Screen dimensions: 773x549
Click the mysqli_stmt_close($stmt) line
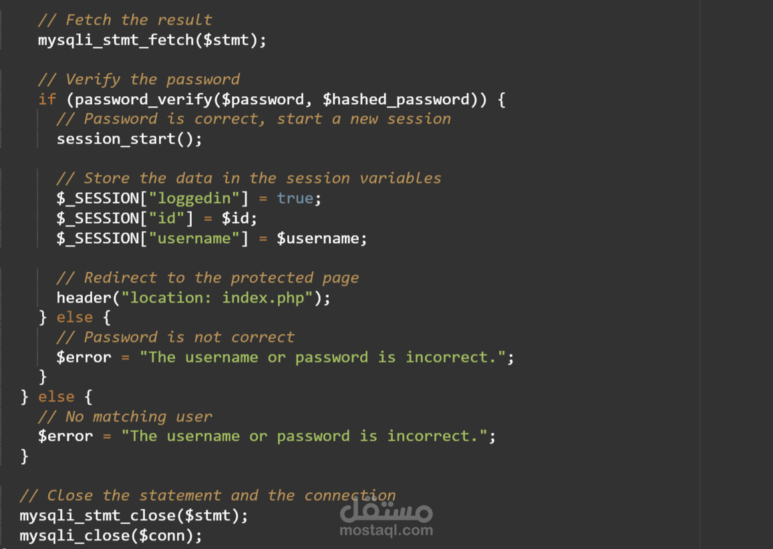pos(134,516)
